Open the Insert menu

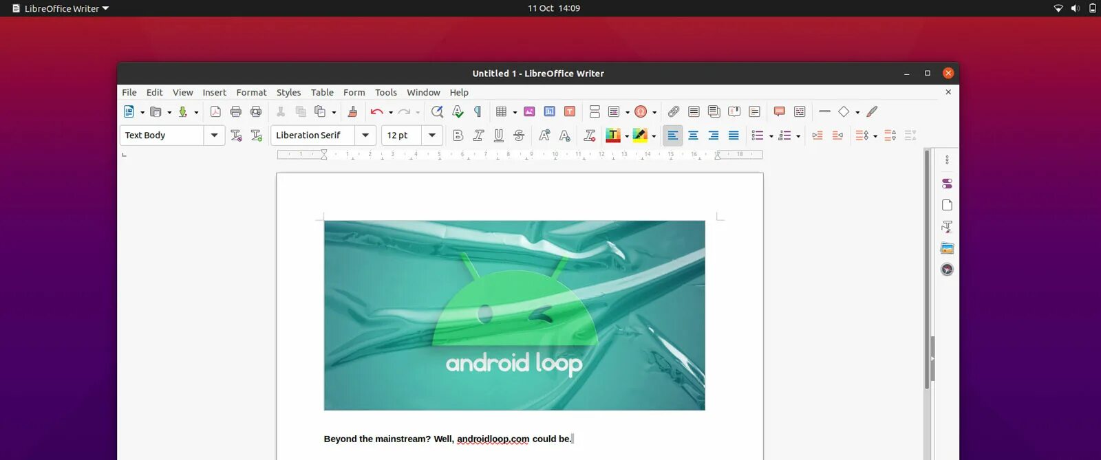pyautogui.click(x=214, y=92)
